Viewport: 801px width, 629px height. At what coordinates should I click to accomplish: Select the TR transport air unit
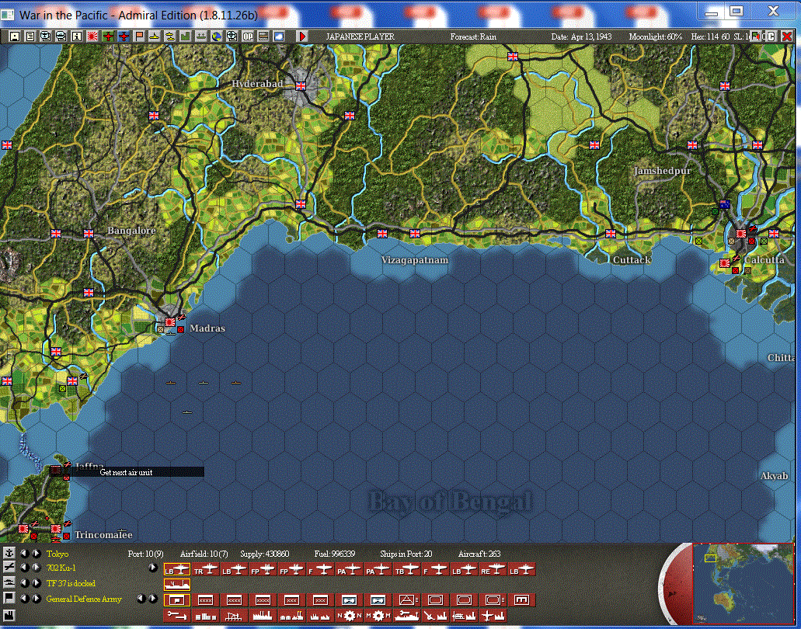206,568
